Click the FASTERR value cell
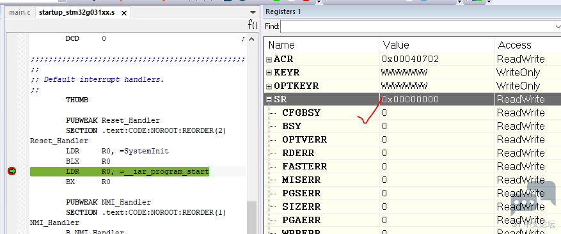 click(x=437, y=166)
